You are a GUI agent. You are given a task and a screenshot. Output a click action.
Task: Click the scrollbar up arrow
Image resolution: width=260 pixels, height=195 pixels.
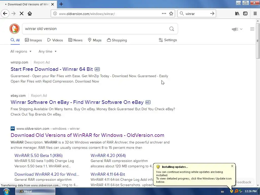click(258, 21)
